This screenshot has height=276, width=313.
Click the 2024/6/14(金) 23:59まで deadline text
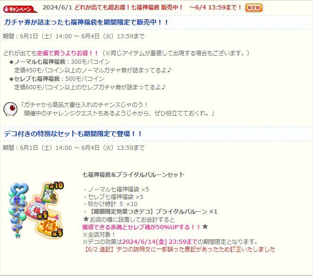(160, 241)
